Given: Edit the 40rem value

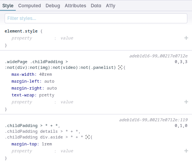Looking at the screenshot, I should tap(45, 74).
